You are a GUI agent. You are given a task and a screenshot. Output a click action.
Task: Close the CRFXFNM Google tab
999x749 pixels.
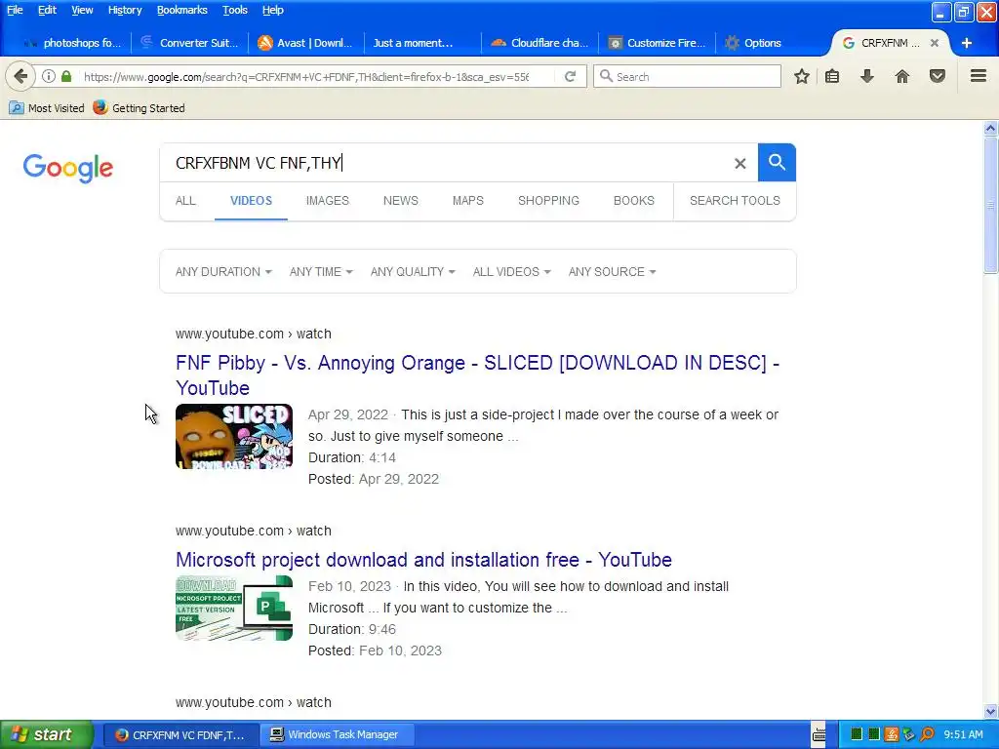point(934,43)
